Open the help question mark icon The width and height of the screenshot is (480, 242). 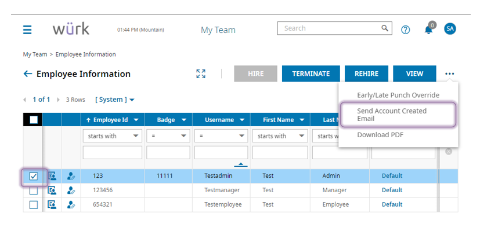406,30
